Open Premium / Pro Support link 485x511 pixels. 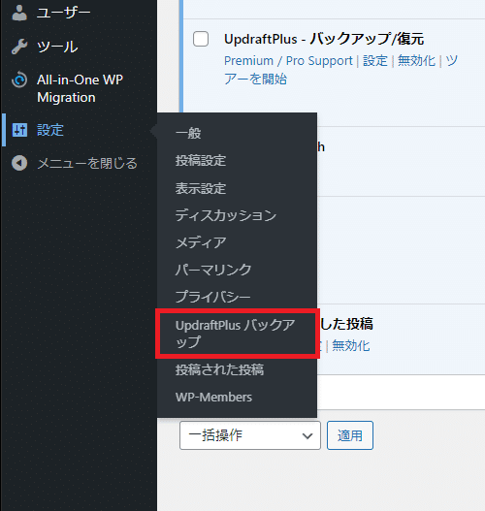tap(288, 61)
